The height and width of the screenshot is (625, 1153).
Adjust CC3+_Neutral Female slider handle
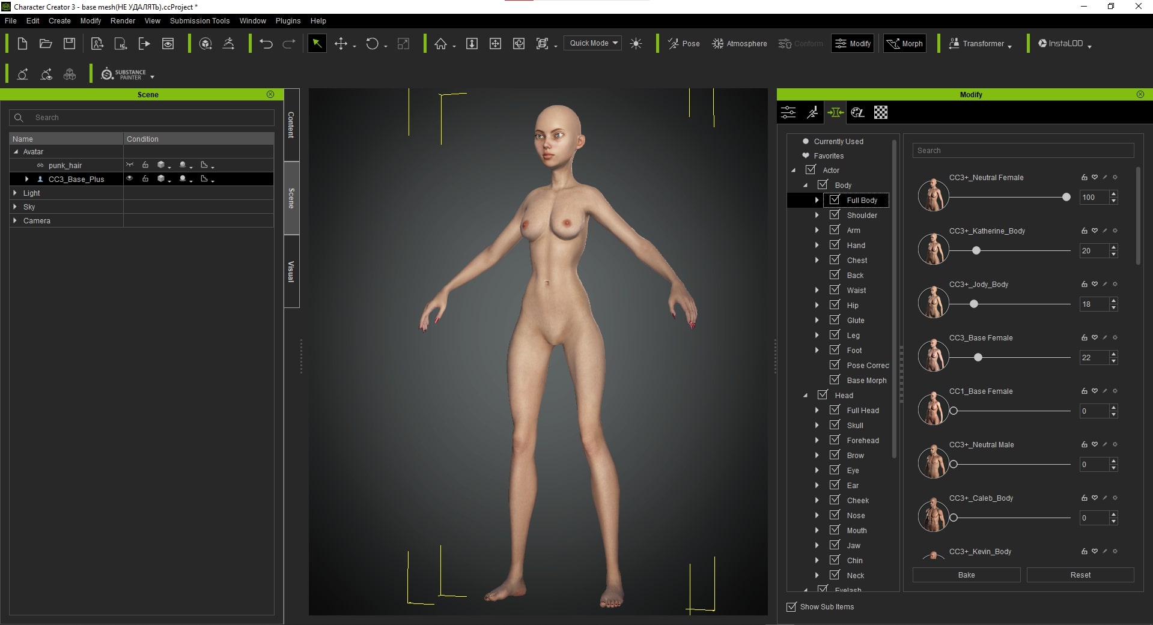click(x=1066, y=197)
